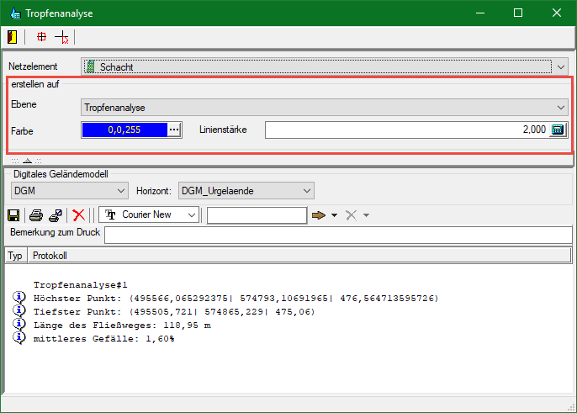Click into the Bemerkung zum Druck field

point(336,234)
